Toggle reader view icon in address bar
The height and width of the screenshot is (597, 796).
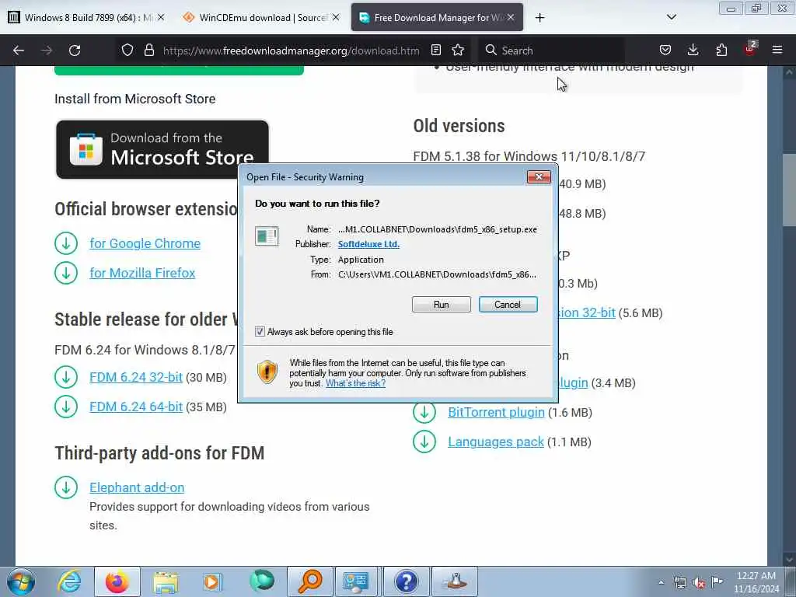[x=435, y=51]
